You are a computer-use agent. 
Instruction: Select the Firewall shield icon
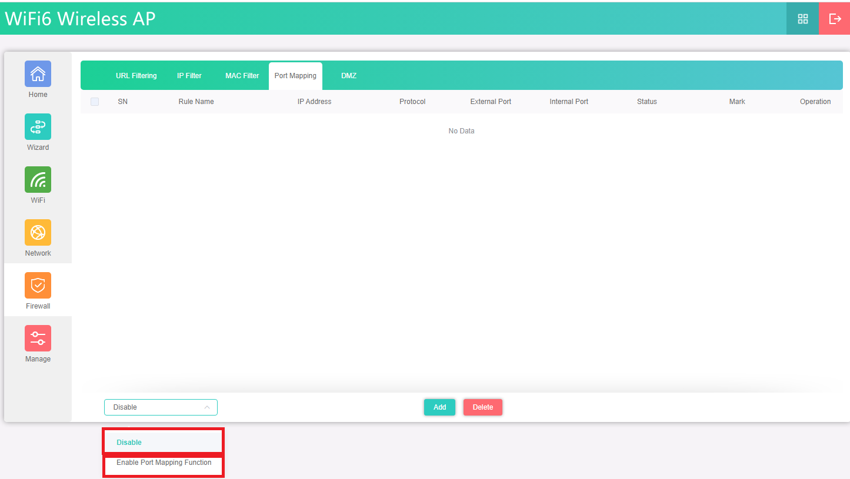point(38,286)
